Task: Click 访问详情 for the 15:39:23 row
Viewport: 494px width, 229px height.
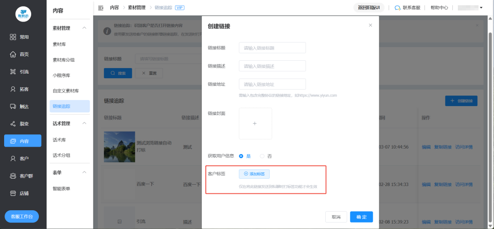Action: pos(464,222)
